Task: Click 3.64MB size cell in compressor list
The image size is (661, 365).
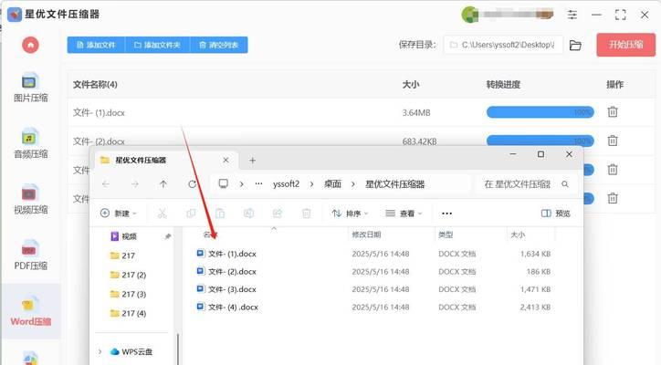Action: tap(416, 112)
